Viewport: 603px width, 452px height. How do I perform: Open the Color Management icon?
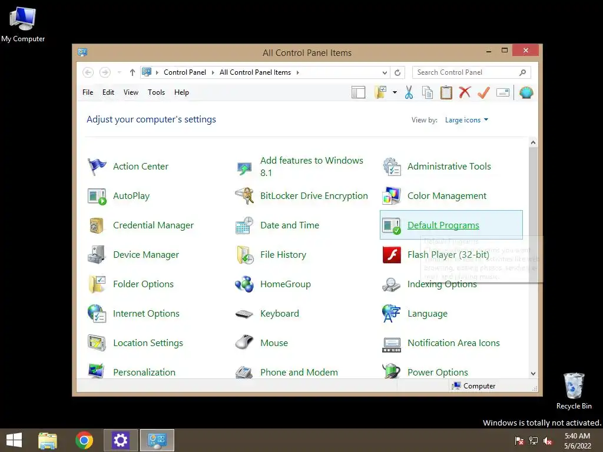pos(392,196)
